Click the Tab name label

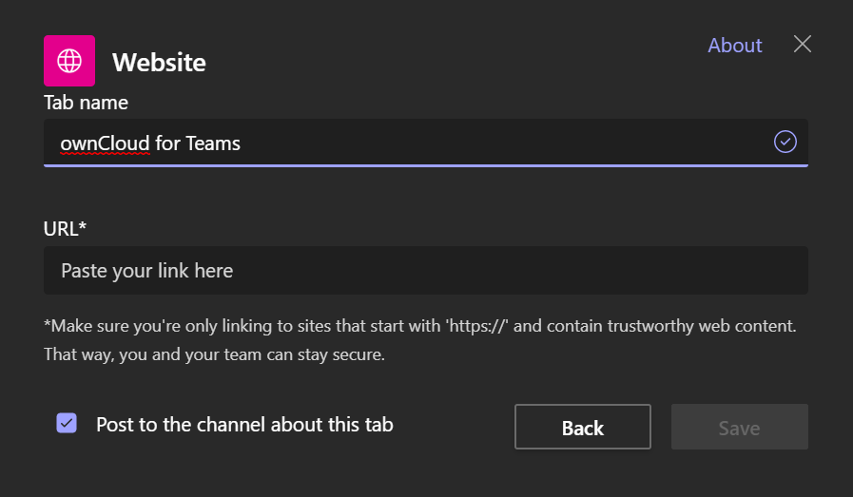coord(86,103)
